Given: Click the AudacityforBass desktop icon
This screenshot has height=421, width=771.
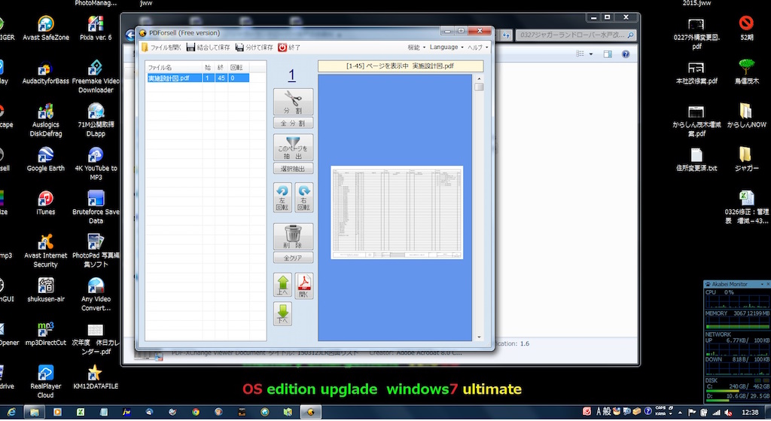Looking at the screenshot, I should click(46, 72).
